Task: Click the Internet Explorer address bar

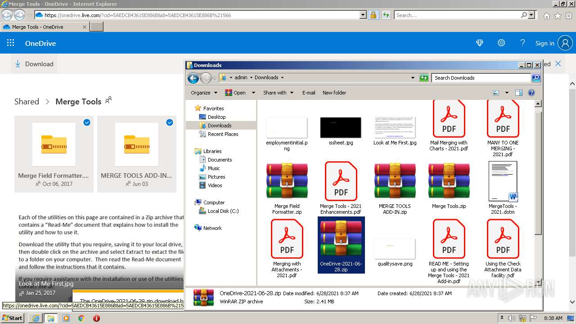Action: [x=197, y=15]
